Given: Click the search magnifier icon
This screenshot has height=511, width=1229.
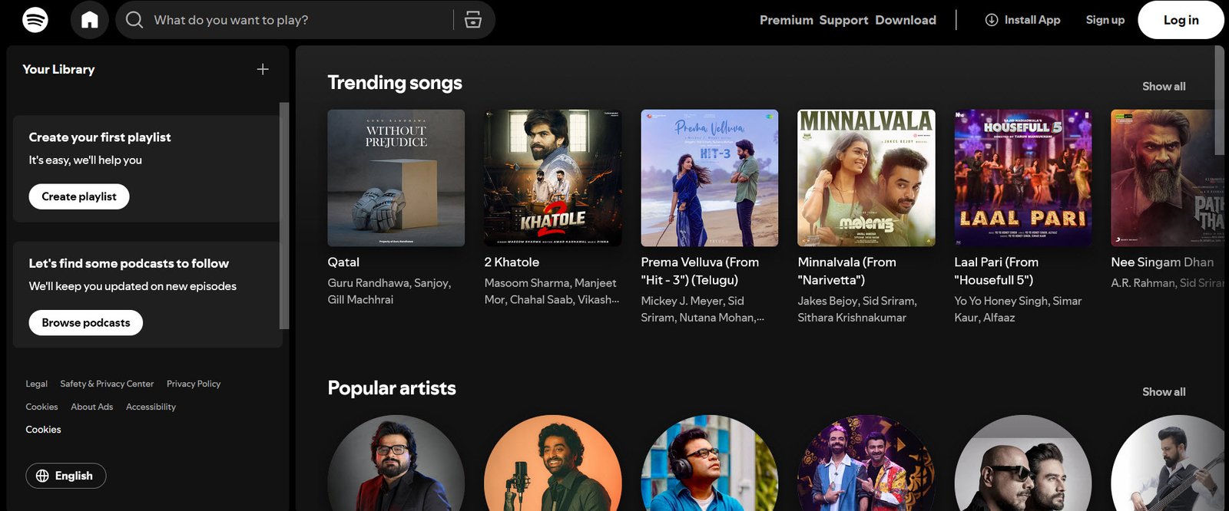Looking at the screenshot, I should (134, 19).
